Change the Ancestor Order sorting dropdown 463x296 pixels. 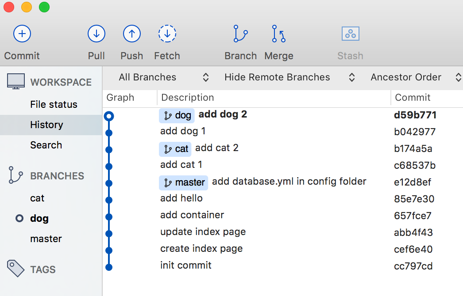point(416,77)
